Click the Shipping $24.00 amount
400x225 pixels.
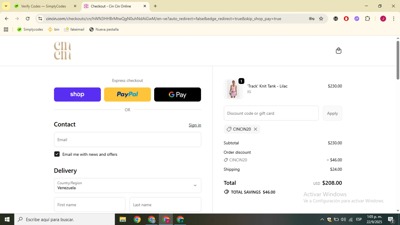tap(336, 169)
